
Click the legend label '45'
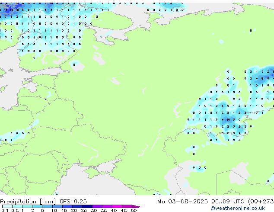click(124, 210)
